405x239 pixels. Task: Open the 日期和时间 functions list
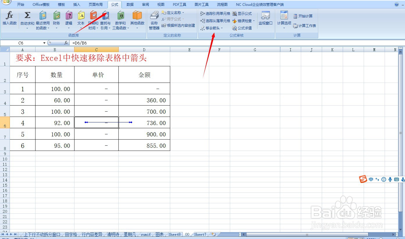pos(93,20)
